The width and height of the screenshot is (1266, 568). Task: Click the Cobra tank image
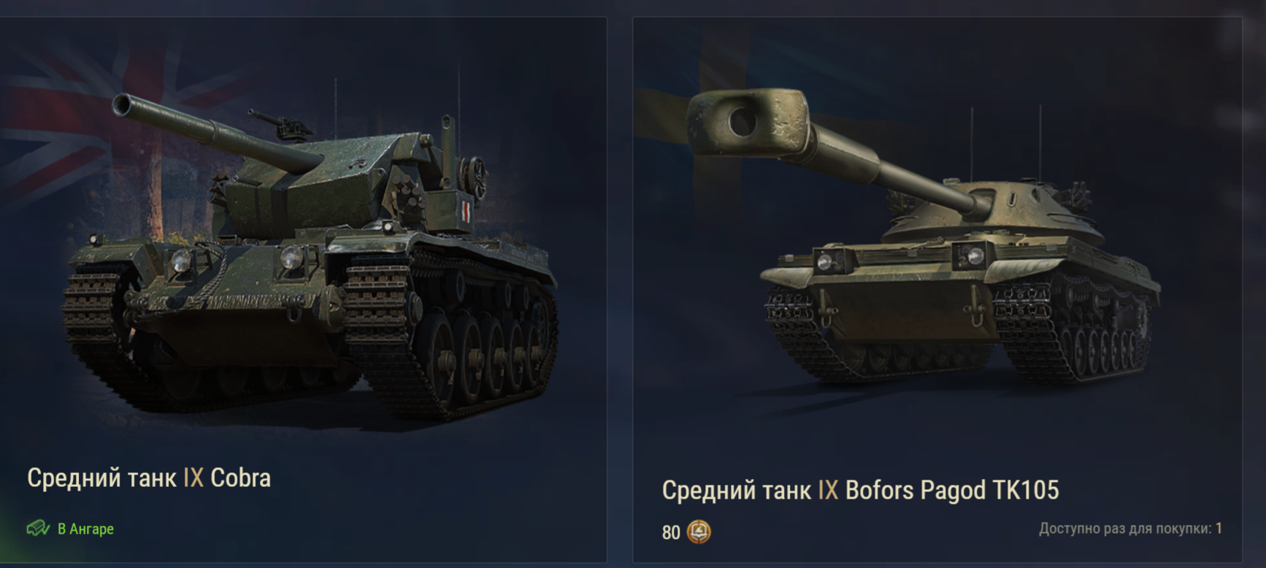point(310,256)
